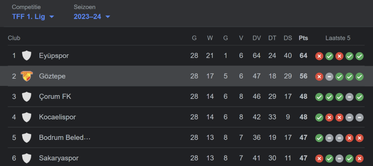Click Kocaelispor's shield logo icon
The height and width of the screenshot is (166, 373).
(26, 117)
